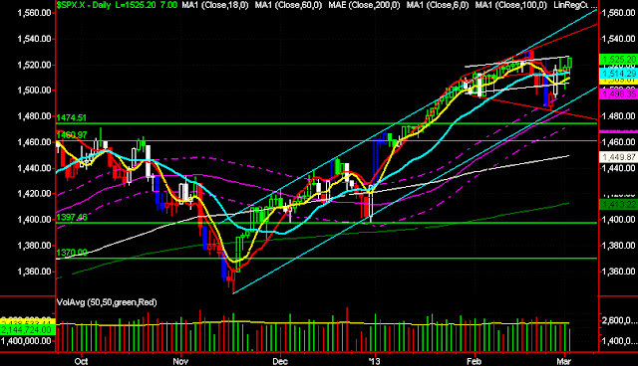Click 1,460.00 on the right price axis

[618, 142]
